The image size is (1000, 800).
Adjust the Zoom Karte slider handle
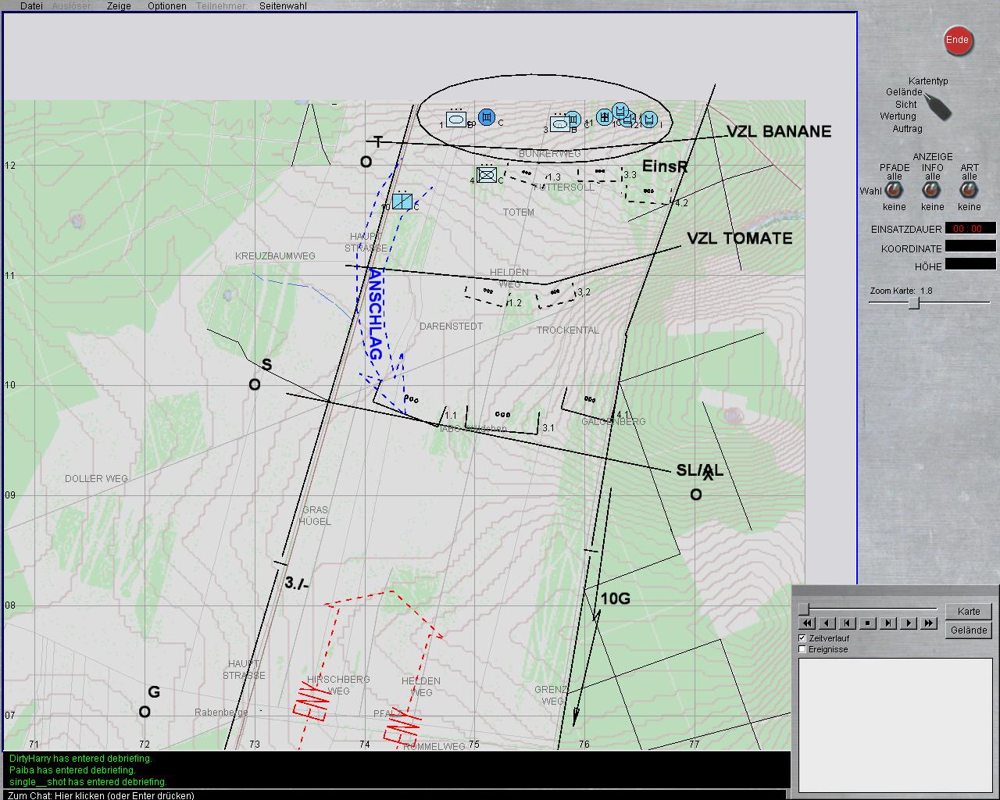(913, 303)
